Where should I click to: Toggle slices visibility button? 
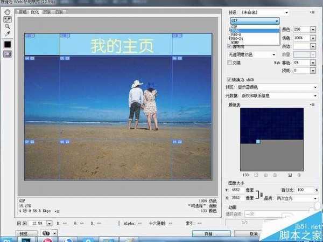coord(8,54)
